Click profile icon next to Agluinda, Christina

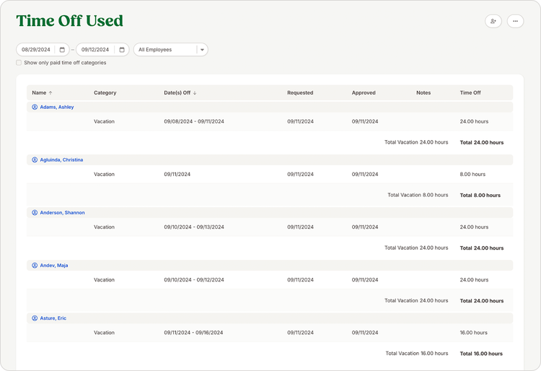coord(35,160)
